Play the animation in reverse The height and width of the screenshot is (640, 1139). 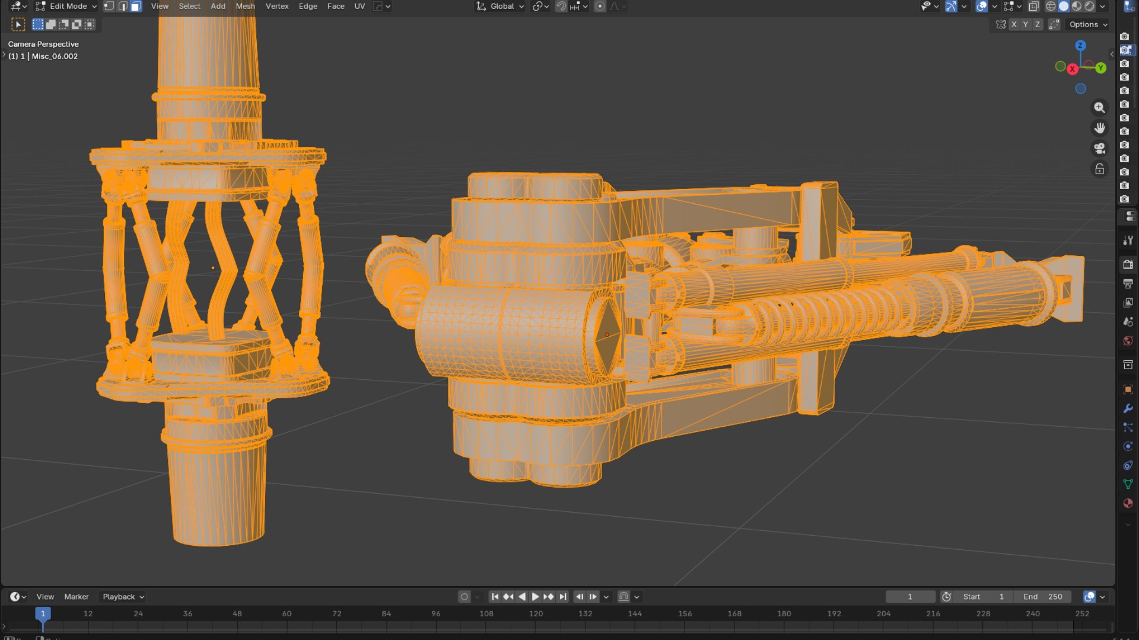[x=522, y=597]
